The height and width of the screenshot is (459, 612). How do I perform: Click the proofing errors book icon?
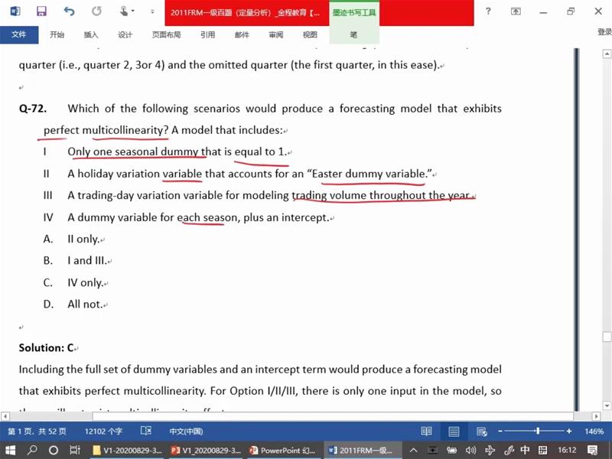[x=146, y=431]
